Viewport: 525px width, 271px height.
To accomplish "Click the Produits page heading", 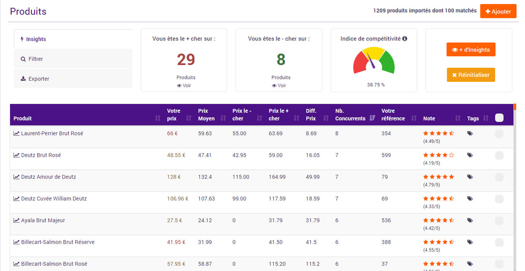I will coord(28,11).
